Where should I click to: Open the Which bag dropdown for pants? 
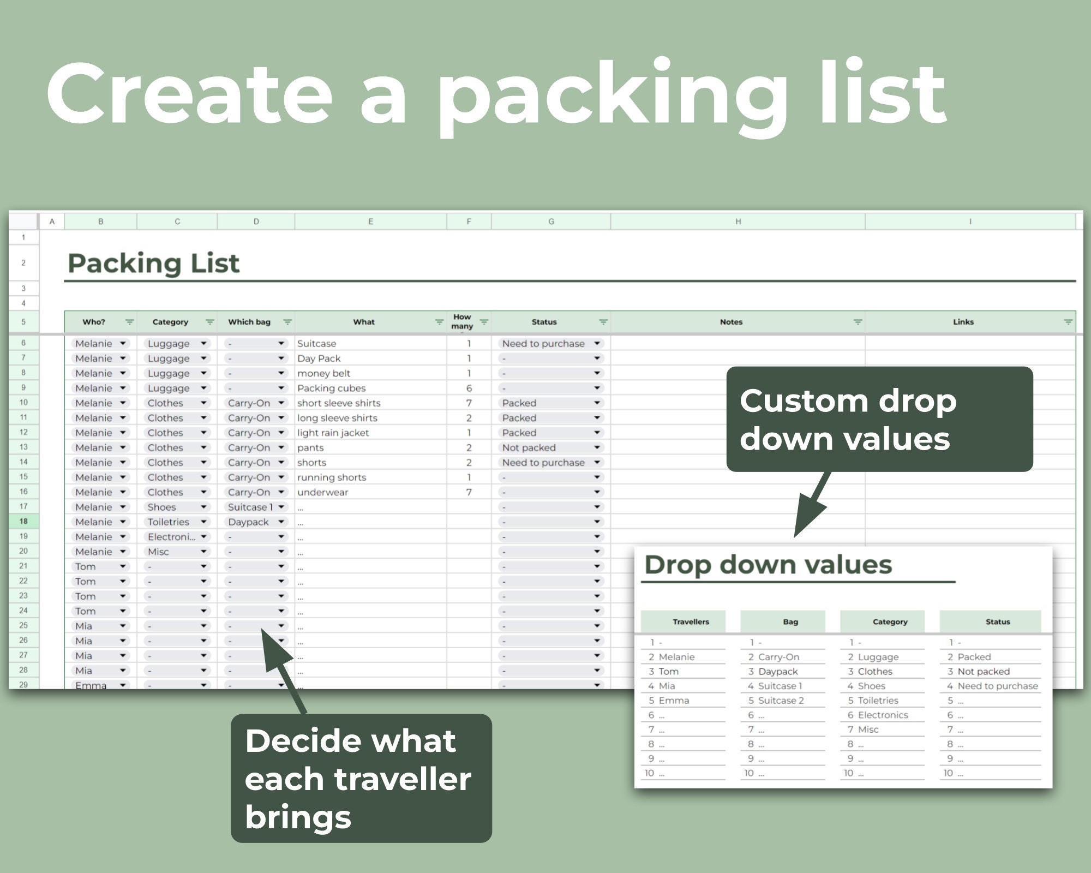(x=281, y=447)
